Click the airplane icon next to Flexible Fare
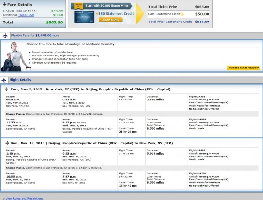The image size is (263, 200). pyautogui.click(x=5, y=35)
